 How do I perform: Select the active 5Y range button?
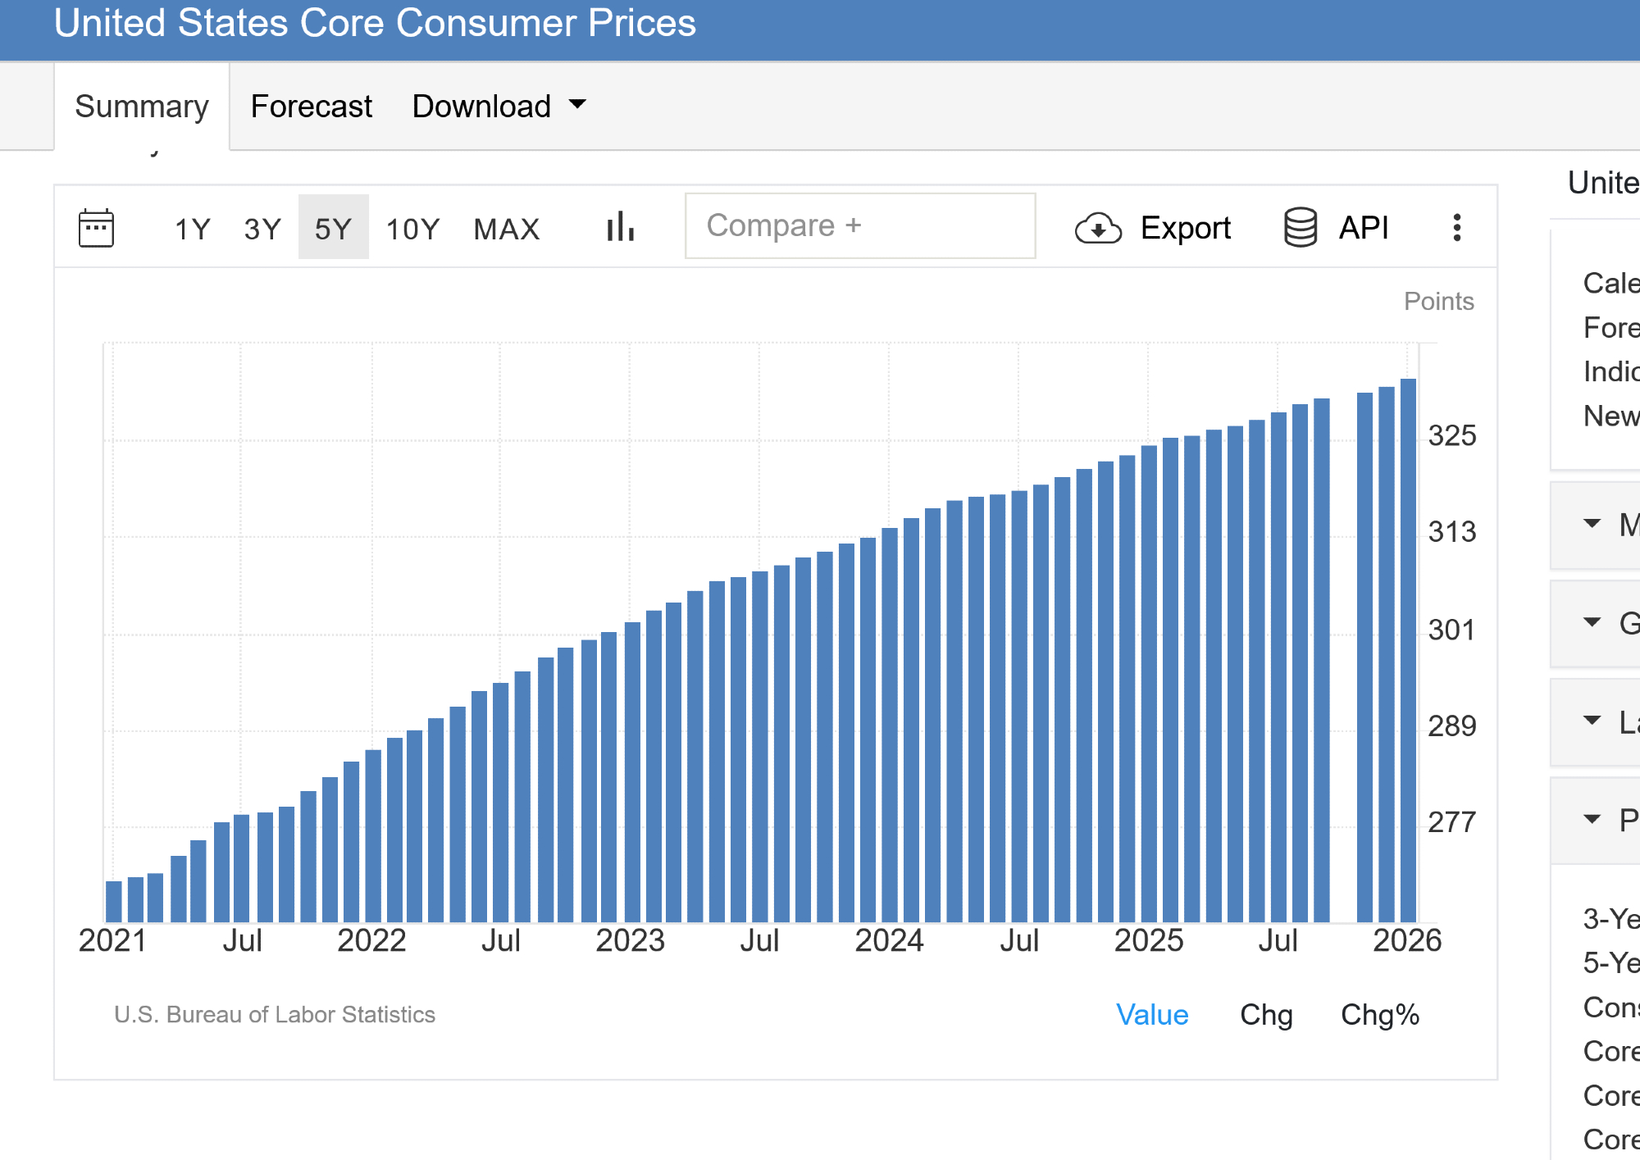pos(333,228)
